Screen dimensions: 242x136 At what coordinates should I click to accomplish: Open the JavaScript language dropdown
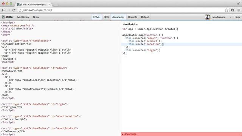pos(130,24)
